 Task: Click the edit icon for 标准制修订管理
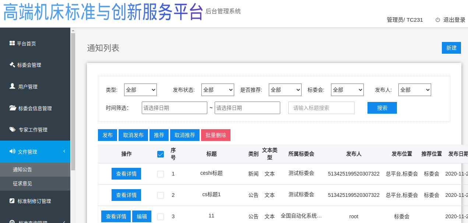coord(12,201)
